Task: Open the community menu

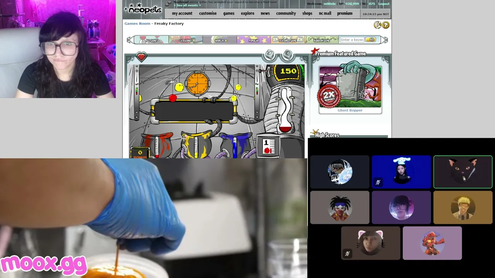Action: point(286,13)
